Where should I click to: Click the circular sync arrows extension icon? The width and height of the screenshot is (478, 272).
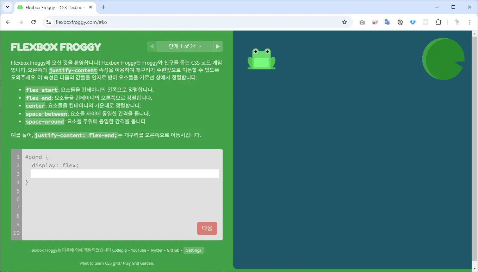400,22
